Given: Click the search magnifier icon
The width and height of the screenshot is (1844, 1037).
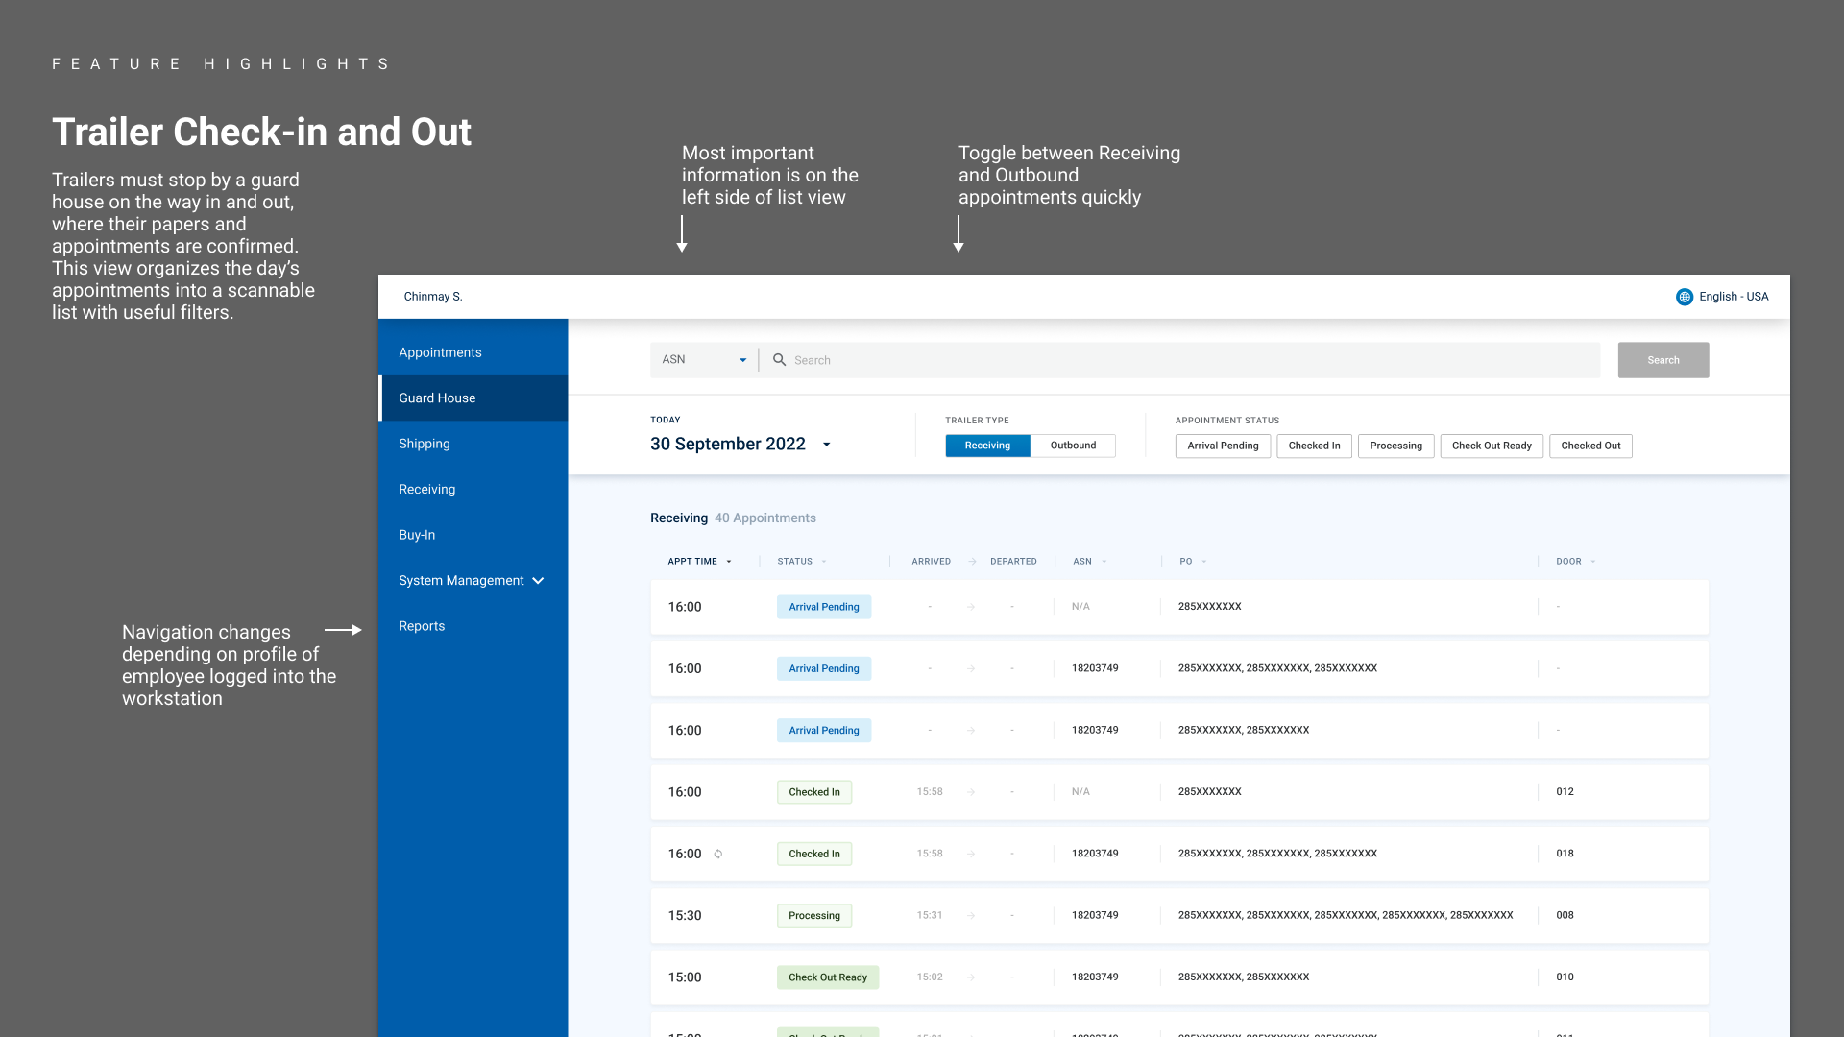Looking at the screenshot, I should pos(780,359).
